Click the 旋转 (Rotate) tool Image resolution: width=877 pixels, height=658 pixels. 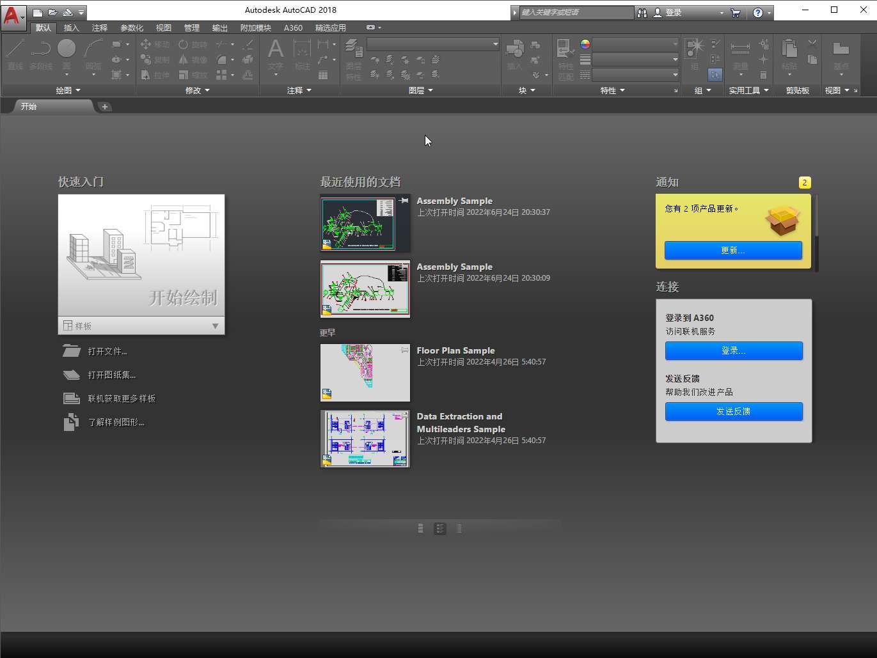193,44
